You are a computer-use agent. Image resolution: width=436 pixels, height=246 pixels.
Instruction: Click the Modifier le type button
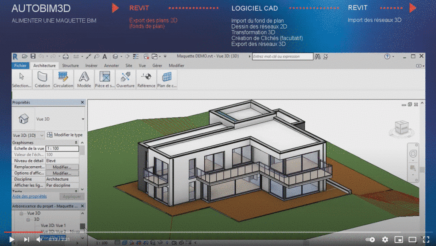65,135
